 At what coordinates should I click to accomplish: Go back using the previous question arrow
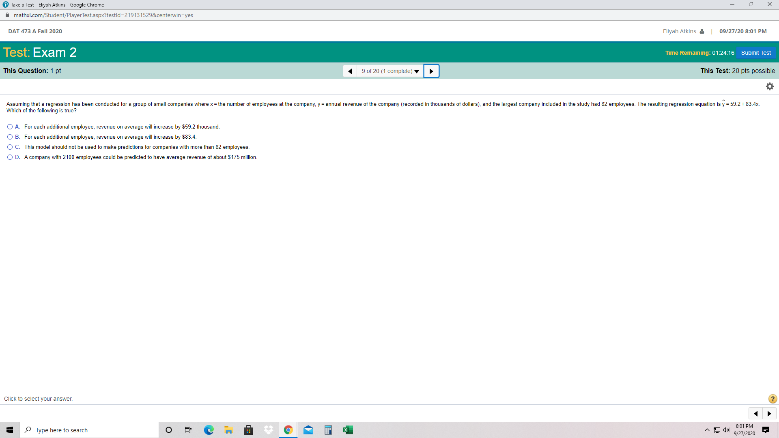point(350,71)
